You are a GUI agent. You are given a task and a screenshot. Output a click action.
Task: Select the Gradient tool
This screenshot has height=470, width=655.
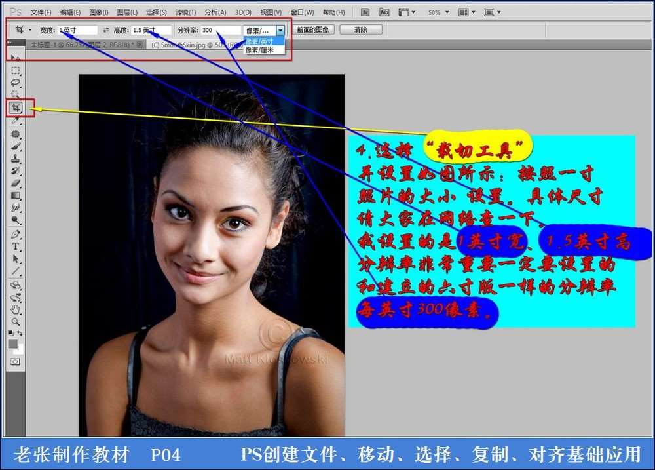pos(16,195)
